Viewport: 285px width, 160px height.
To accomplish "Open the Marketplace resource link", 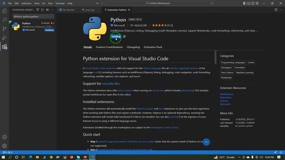I will point(227,94).
